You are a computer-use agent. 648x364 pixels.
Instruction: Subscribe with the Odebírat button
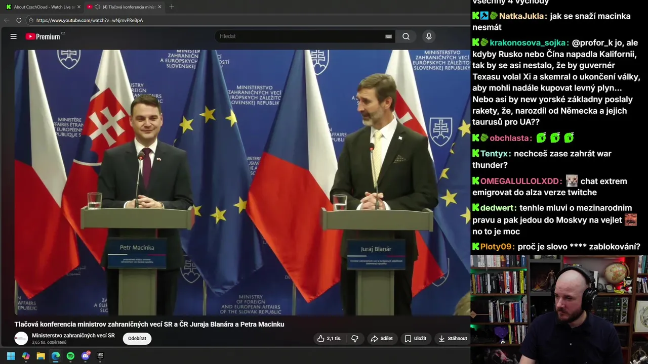click(137, 339)
